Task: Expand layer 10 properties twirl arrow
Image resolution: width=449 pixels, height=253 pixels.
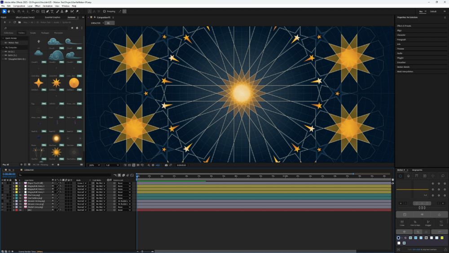Action: 14,195
